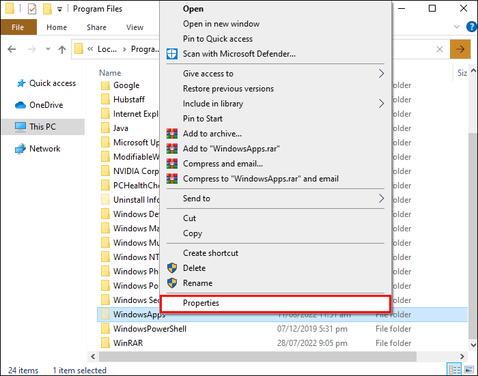Switch to details view icon in status bar

coord(454,370)
